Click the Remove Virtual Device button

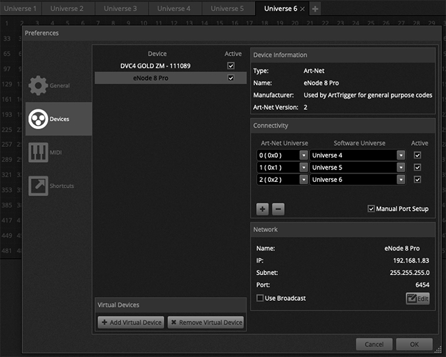click(x=206, y=322)
